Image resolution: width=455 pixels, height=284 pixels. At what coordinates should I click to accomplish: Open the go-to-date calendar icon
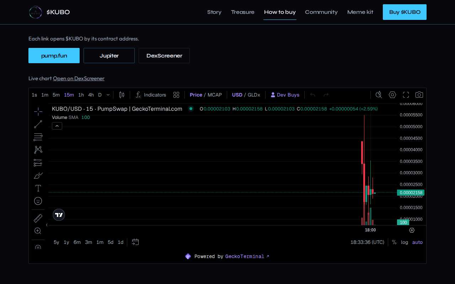coord(135,242)
